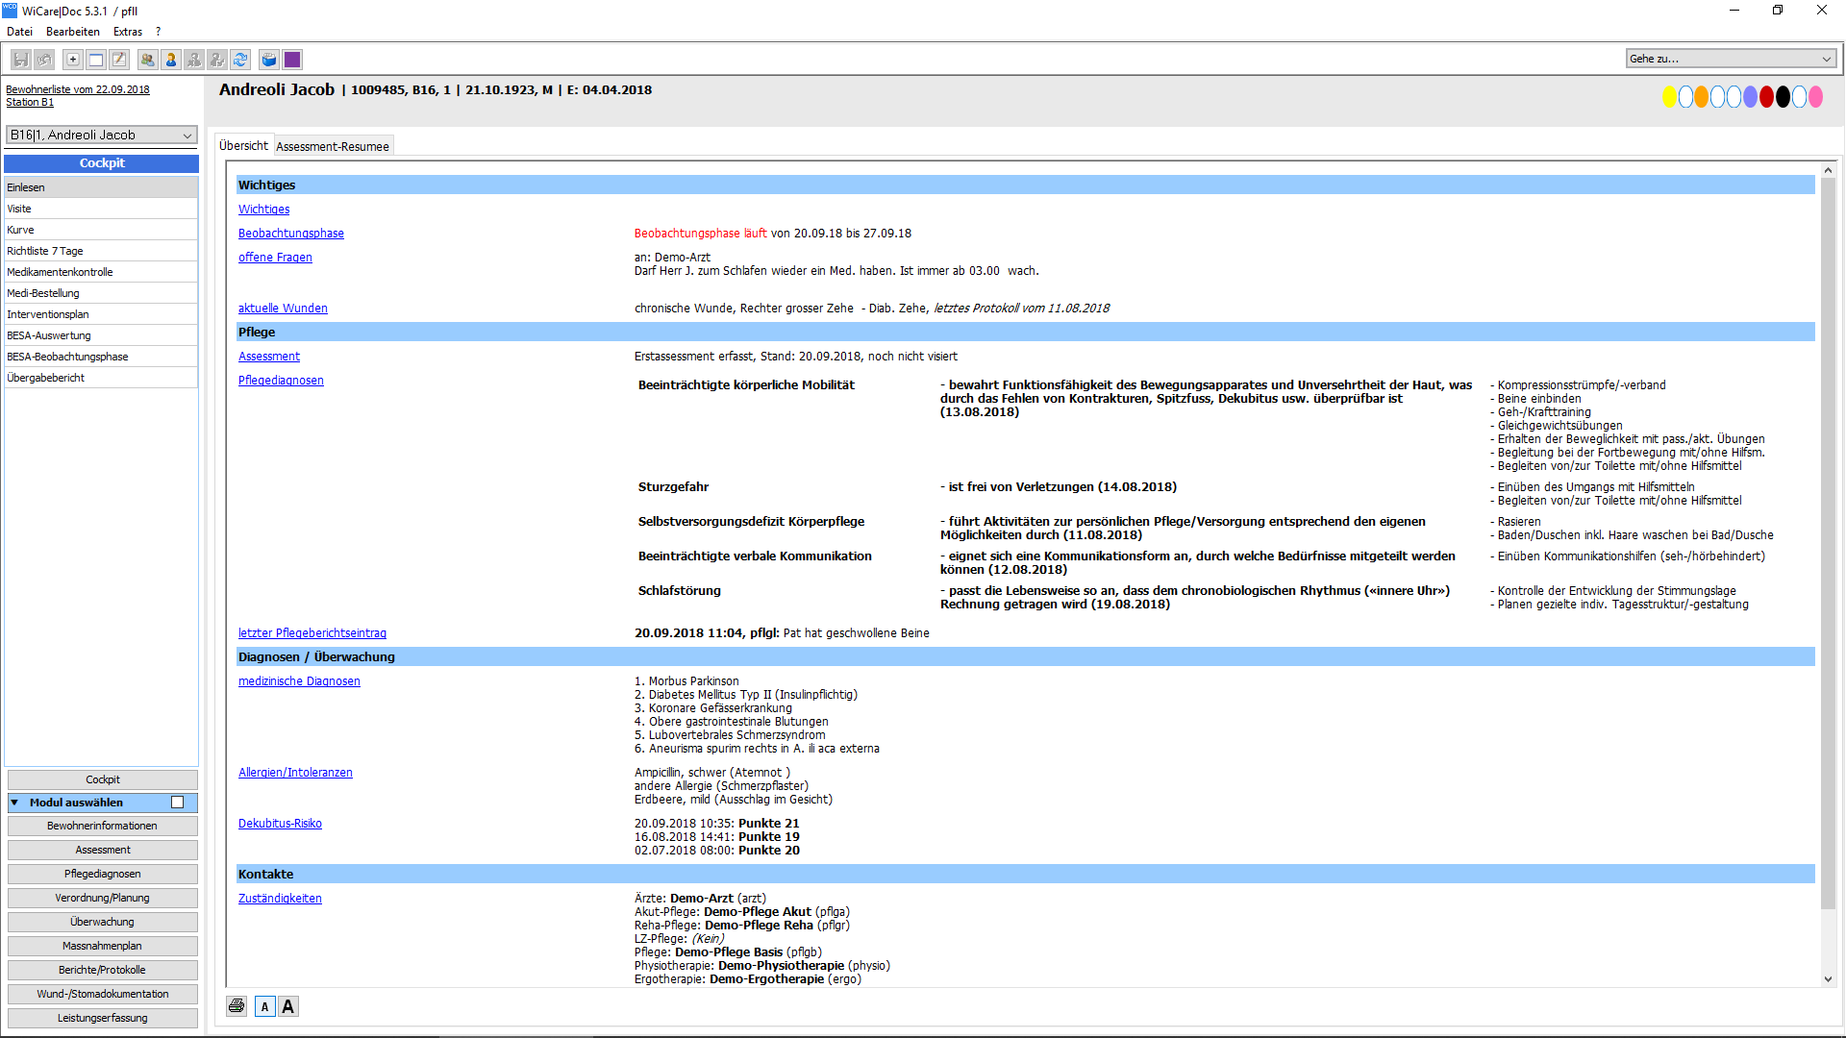Image resolution: width=1846 pixels, height=1038 pixels.
Task: Open Bewohnerliste vom 22.09.2018 link
Action: tap(78, 89)
